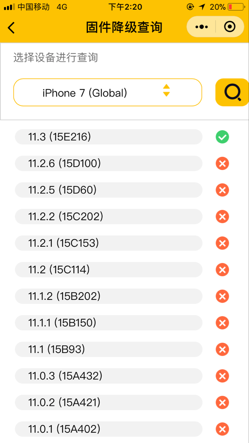Choose firmware entry 11.0.2 (15A421)
Image resolution: width=249 pixels, height=443 pixels.
(x=109, y=402)
